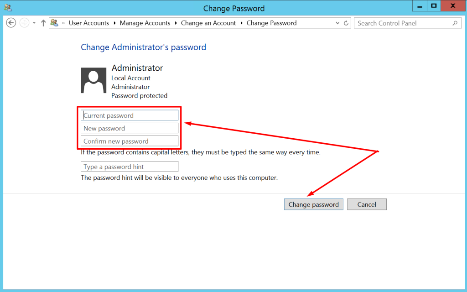Go up one level with Up arrow
Image resolution: width=467 pixels, height=292 pixels.
click(x=43, y=23)
